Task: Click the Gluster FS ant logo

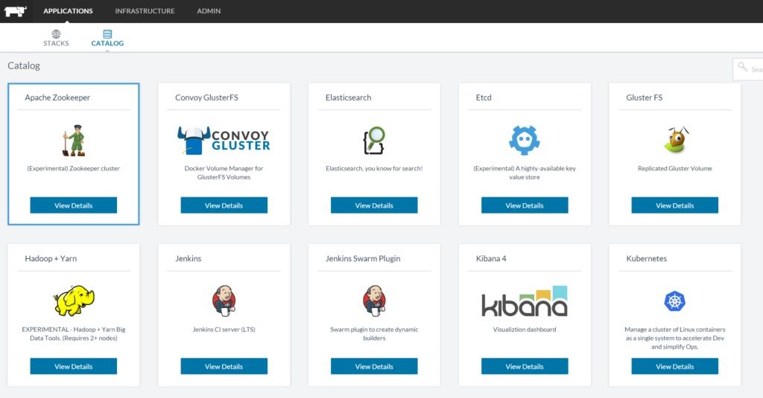Action: (x=675, y=140)
